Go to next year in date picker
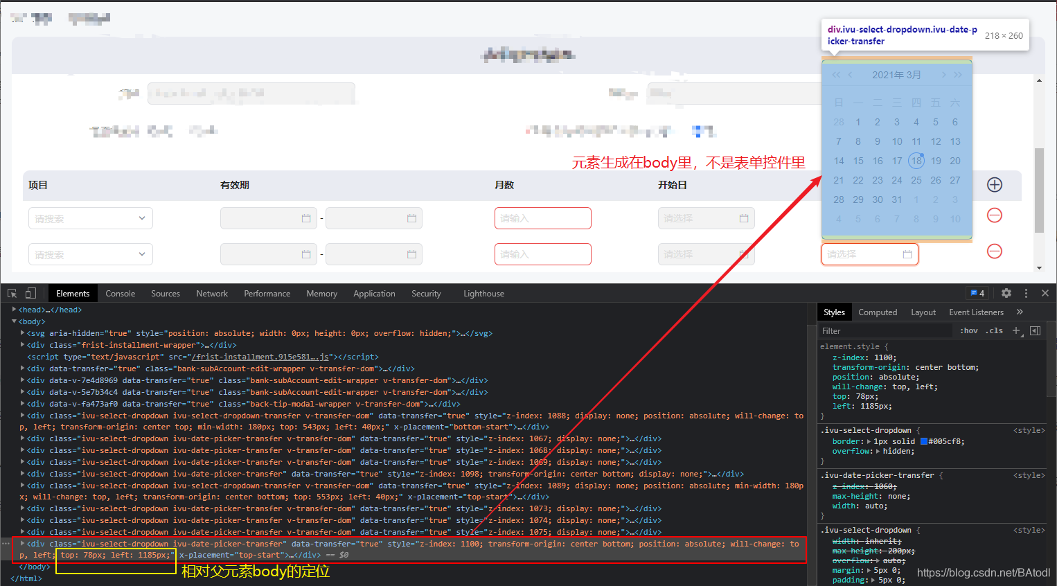Image resolution: width=1057 pixels, height=586 pixels. (958, 75)
